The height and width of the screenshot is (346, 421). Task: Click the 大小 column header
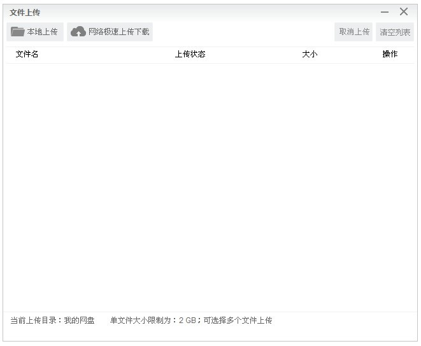[310, 54]
